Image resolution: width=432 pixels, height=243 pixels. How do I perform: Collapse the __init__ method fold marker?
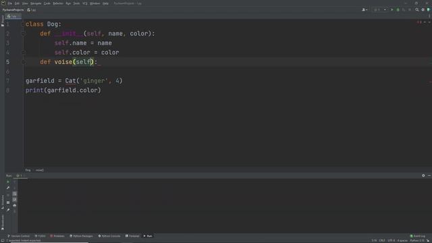tap(23, 34)
